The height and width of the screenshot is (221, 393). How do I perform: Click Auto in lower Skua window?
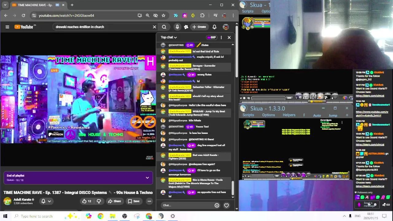click(317, 115)
